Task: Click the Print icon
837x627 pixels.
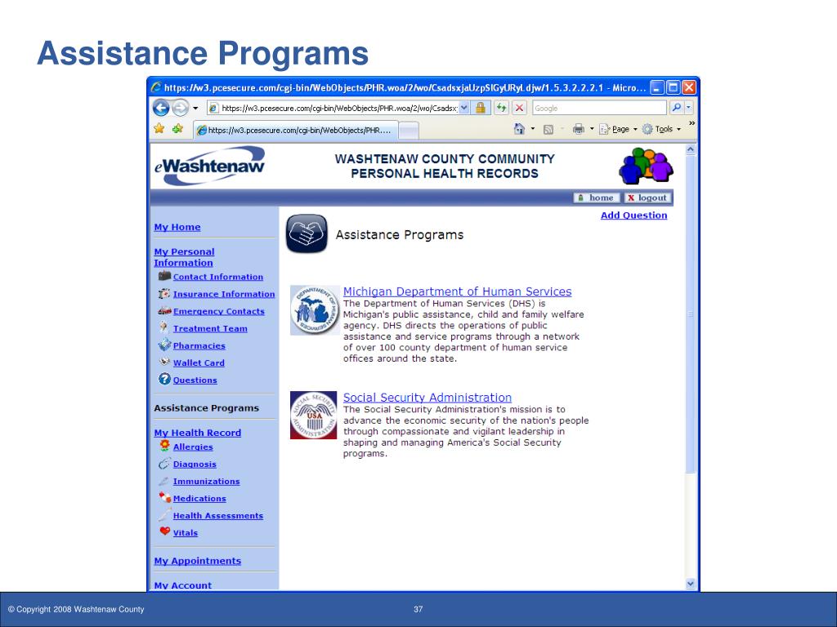Action: [578, 129]
